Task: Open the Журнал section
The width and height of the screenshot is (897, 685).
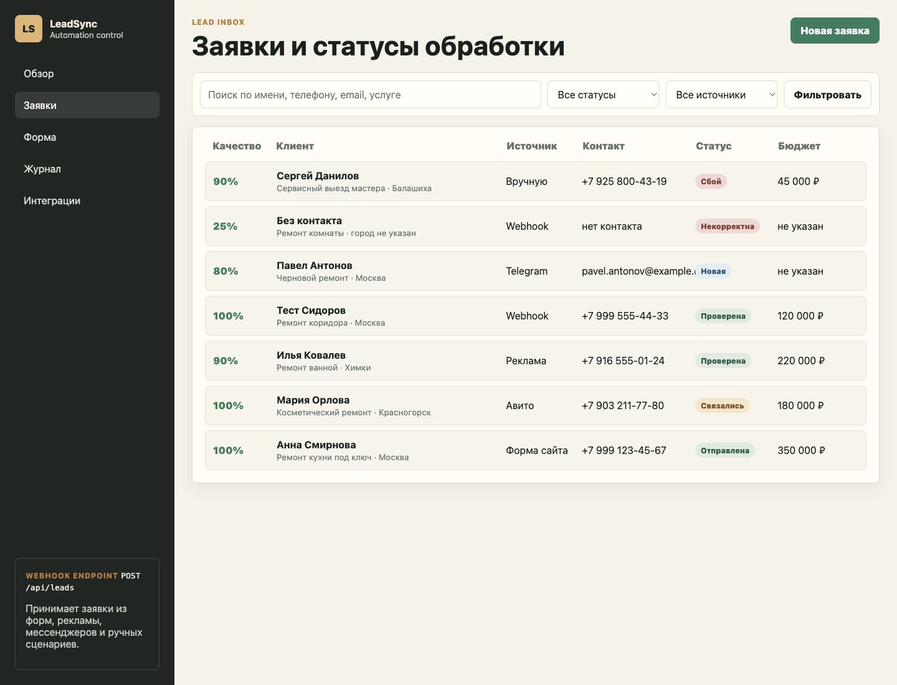Action: (x=87, y=169)
